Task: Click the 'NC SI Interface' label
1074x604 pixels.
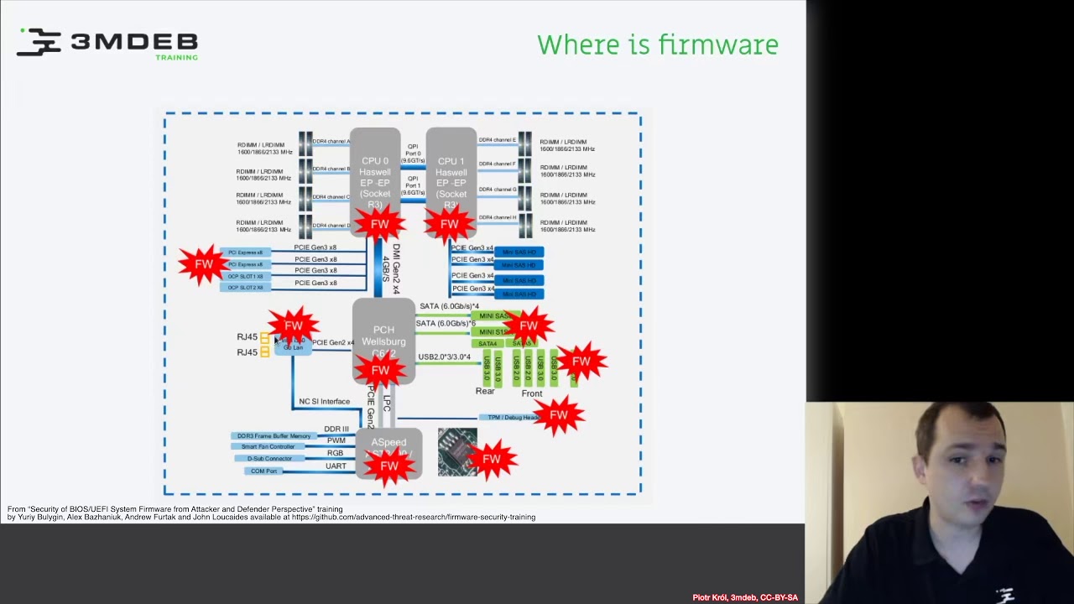Action: (x=324, y=402)
